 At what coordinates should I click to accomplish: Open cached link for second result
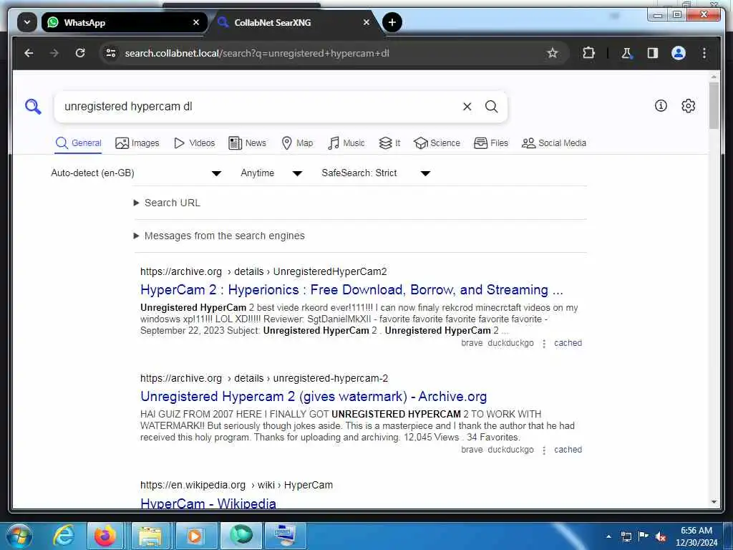568,450
